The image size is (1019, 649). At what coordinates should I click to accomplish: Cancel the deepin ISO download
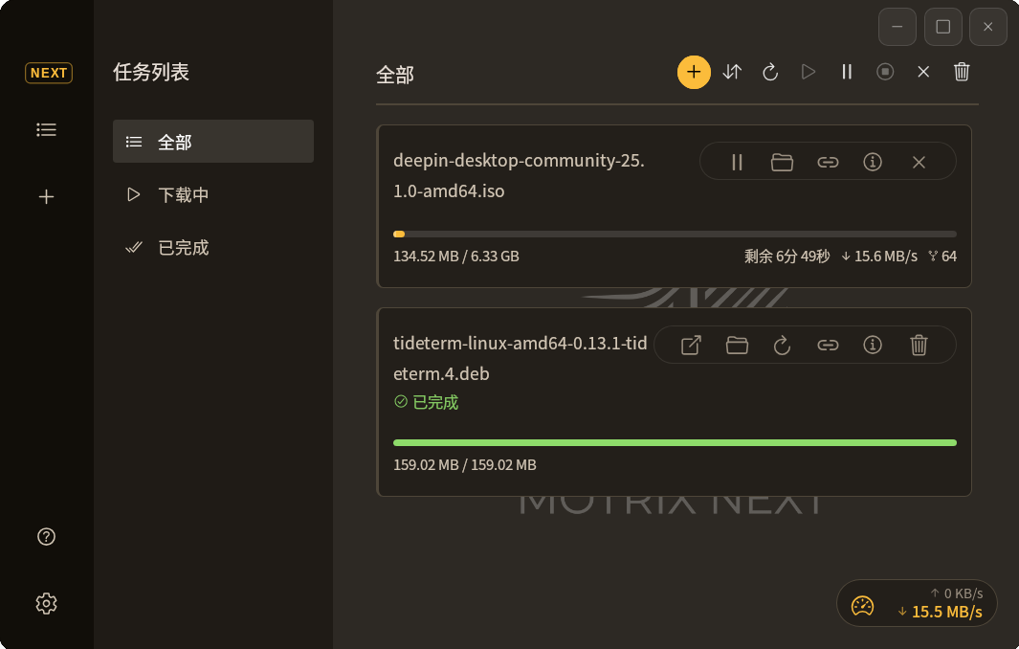pyautogui.click(x=919, y=162)
